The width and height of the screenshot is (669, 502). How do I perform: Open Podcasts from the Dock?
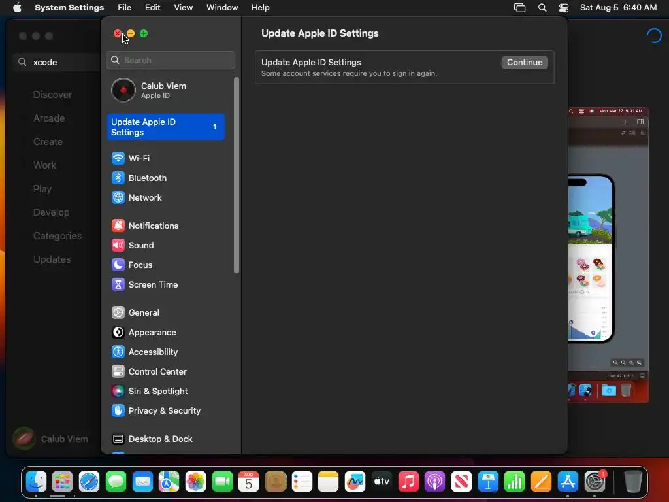[434, 482]
